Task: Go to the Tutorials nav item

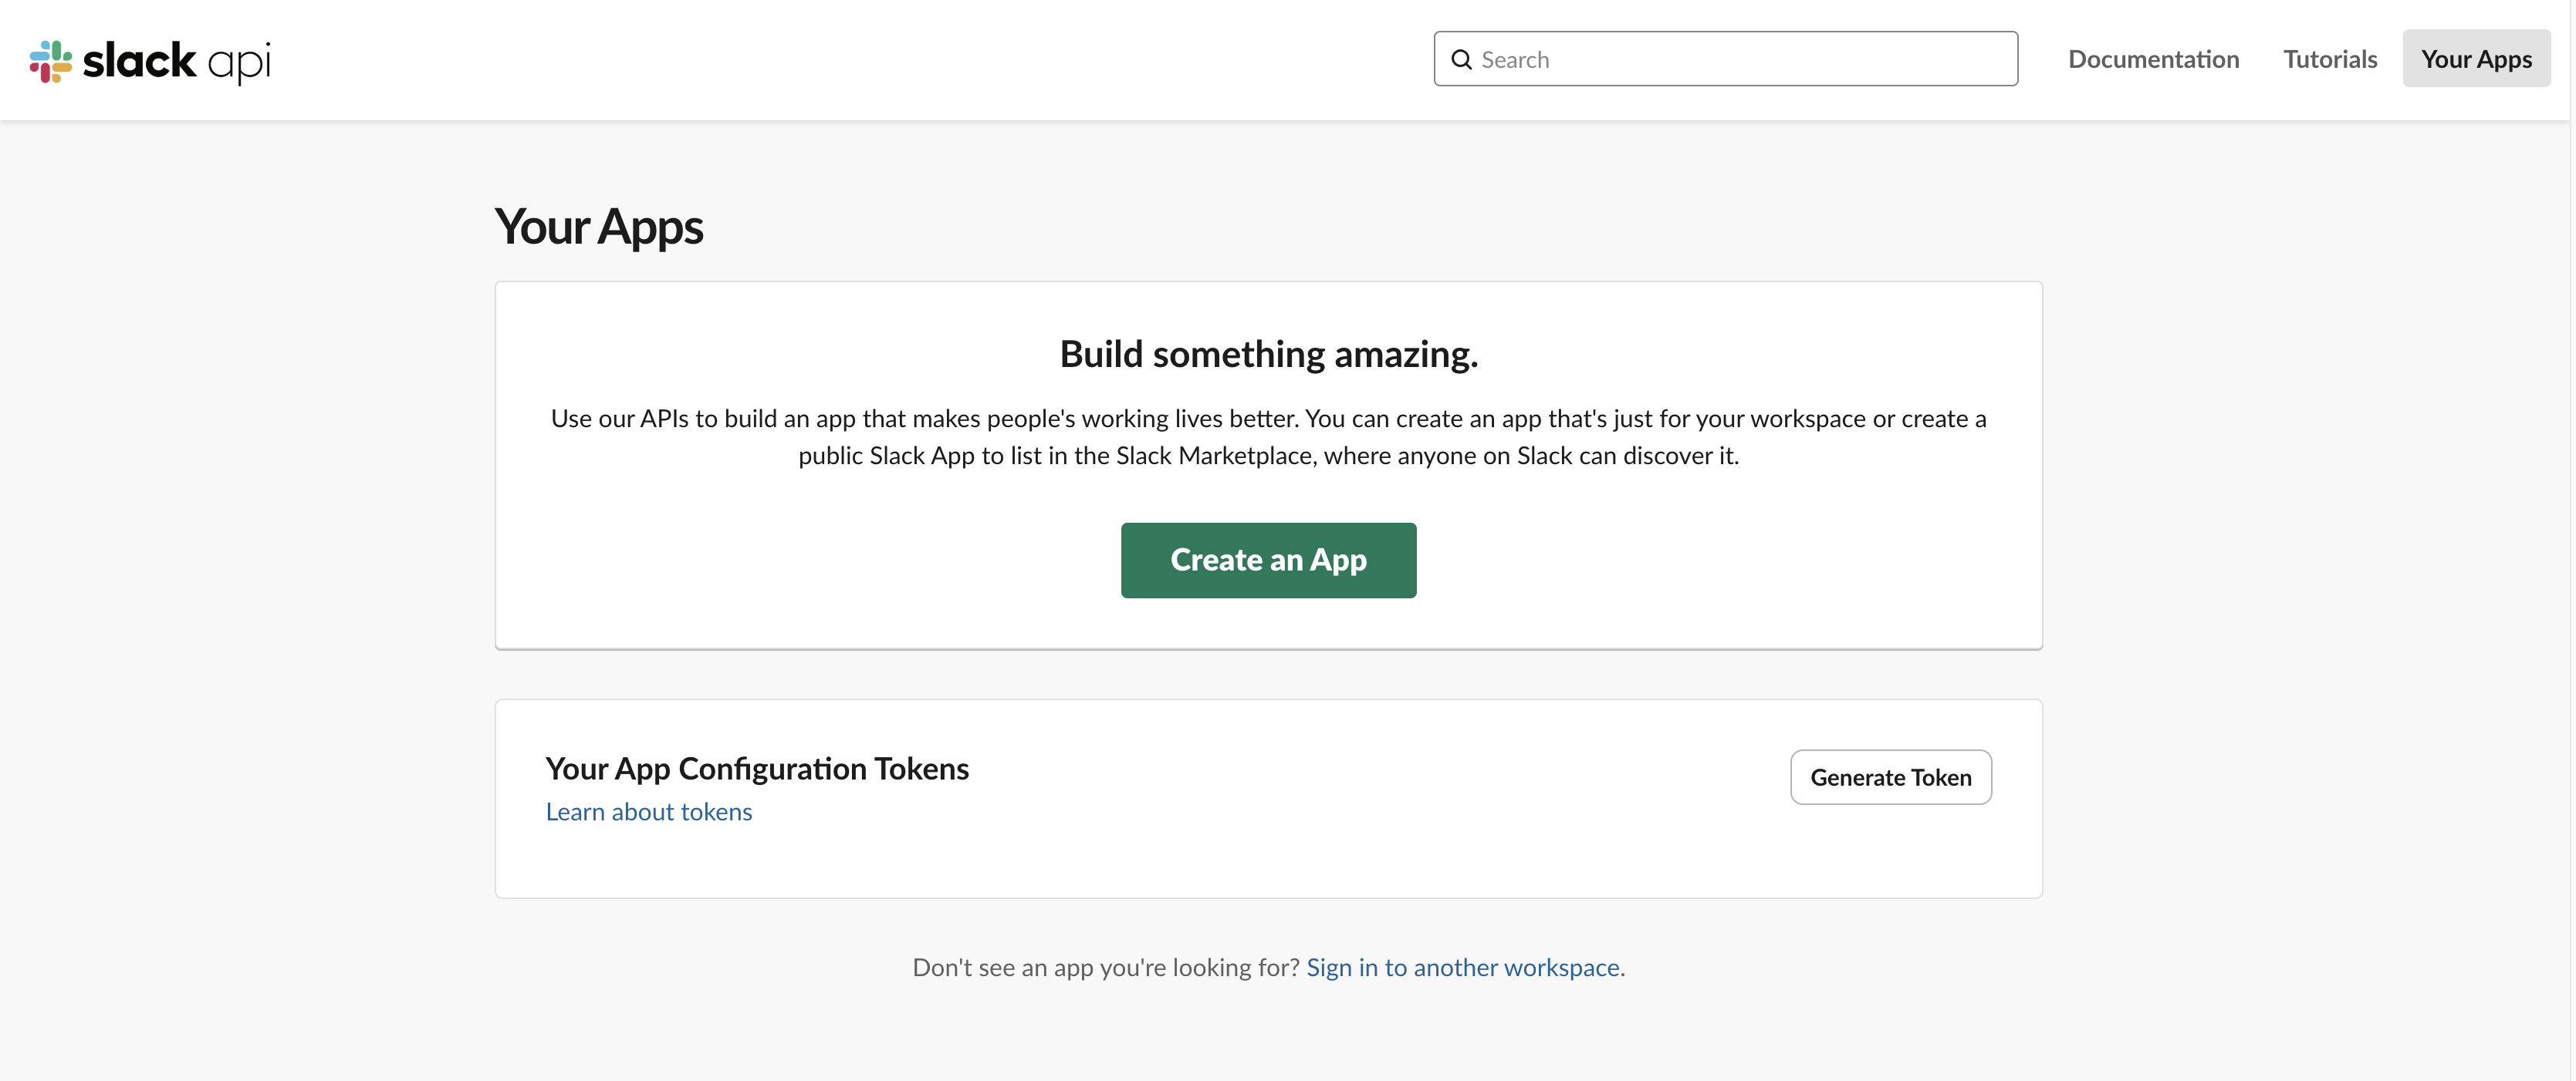Action: [2329, 60]
